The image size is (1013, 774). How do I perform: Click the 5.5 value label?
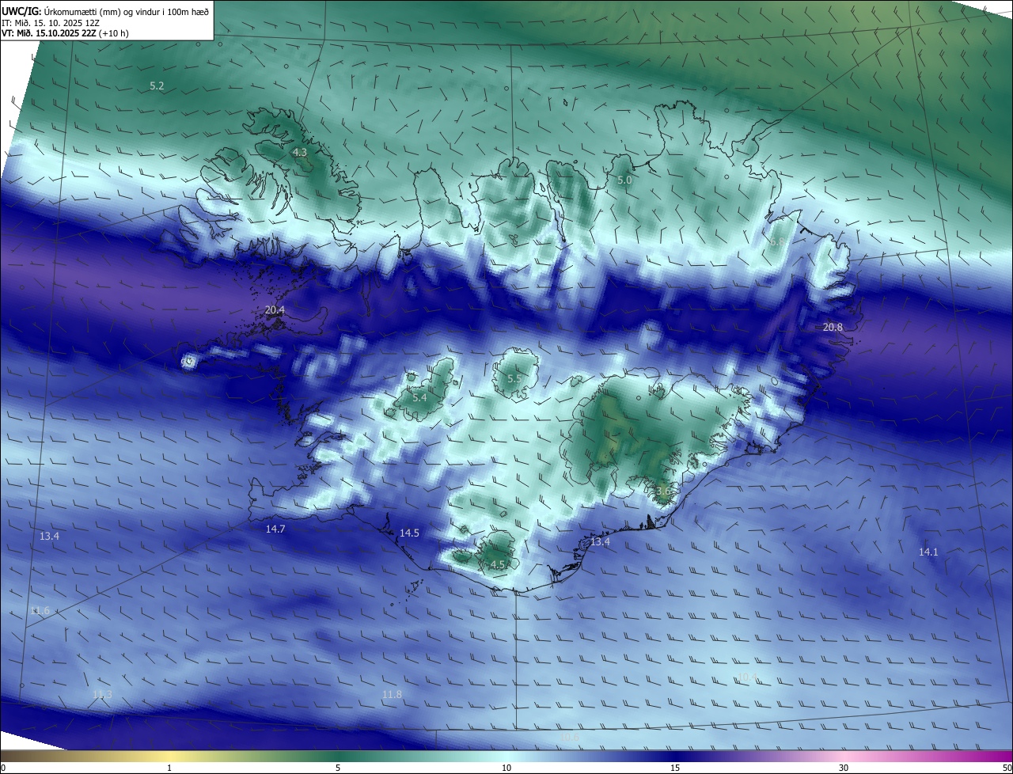tap(514, 379)
